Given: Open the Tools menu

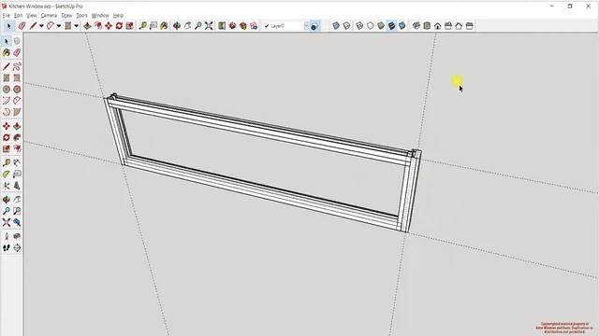Looking at the screenshot, I should (x=81, y=15).
